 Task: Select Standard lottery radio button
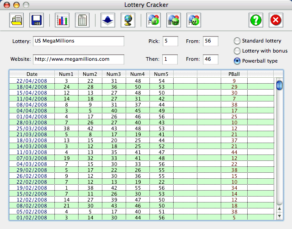[237, 41]
